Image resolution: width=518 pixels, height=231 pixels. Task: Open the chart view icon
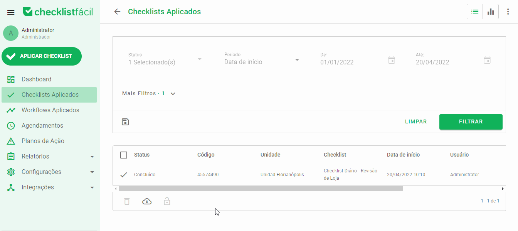tap(490, 11)
